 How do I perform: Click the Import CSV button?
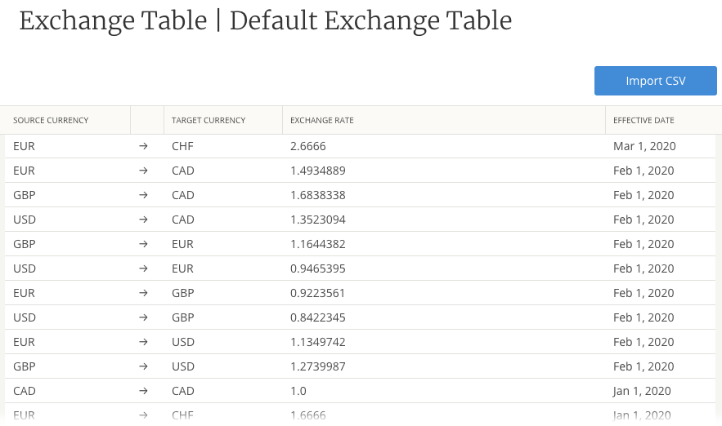[655, 81]
